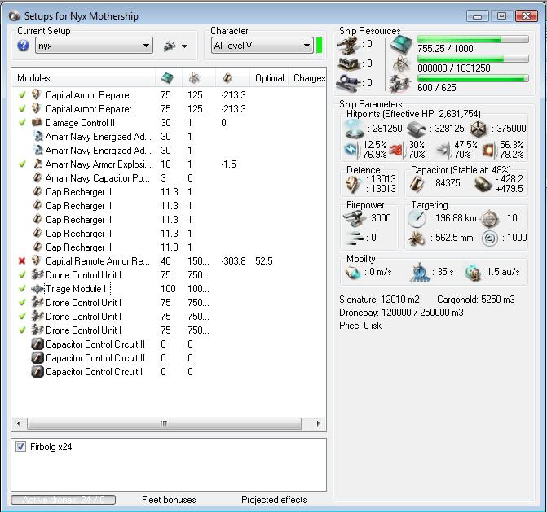Click the shield hitpoints icon
The width and height of the screenshot is (547, 512).
(354, 129)
